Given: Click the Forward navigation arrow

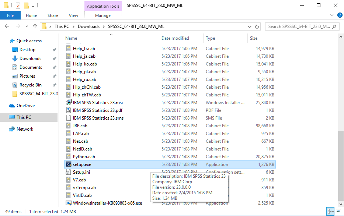Looking at the screenshot, I should coord(18,26).
